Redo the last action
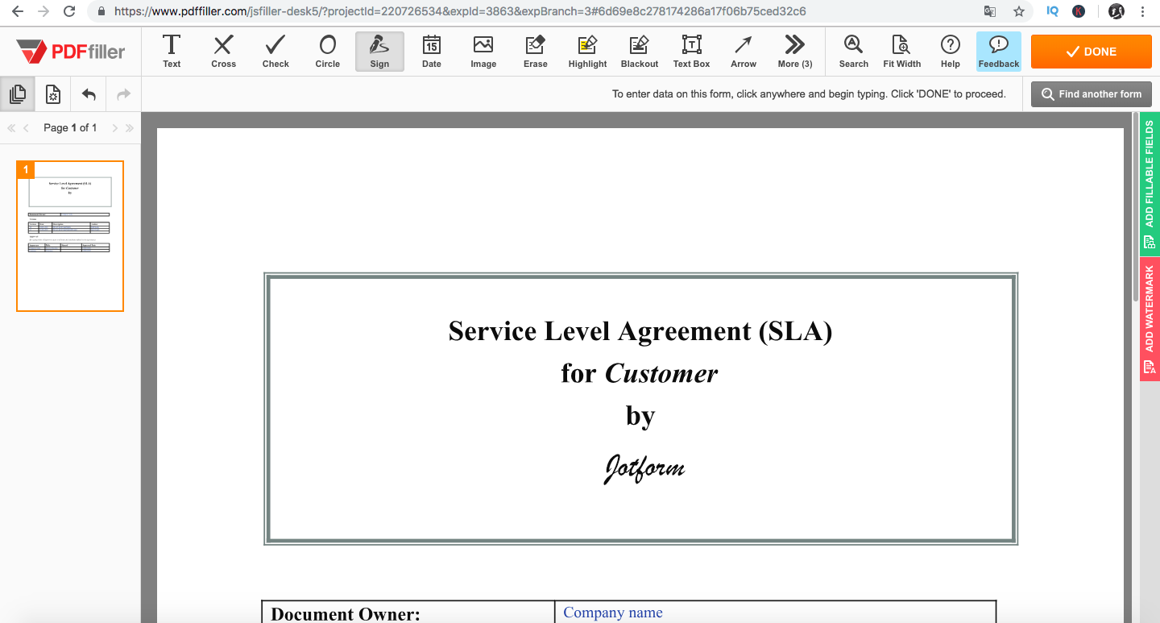Image resolution: width=1160 pixels, height=623 pixels. (x=123, y=94)
